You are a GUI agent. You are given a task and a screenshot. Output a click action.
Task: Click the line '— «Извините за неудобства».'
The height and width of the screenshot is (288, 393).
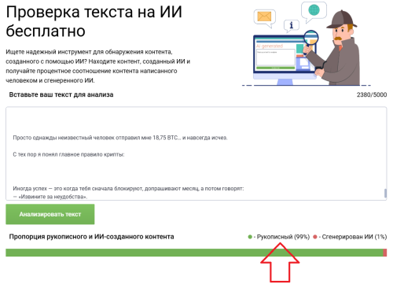[x=50, y=197]
